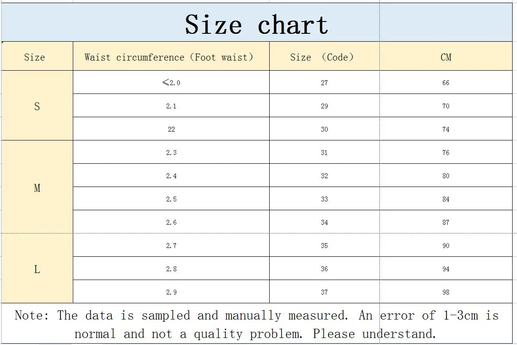517x345 pixels.
Task: Click the code 34 cell
Action: (x=324, y=222)
